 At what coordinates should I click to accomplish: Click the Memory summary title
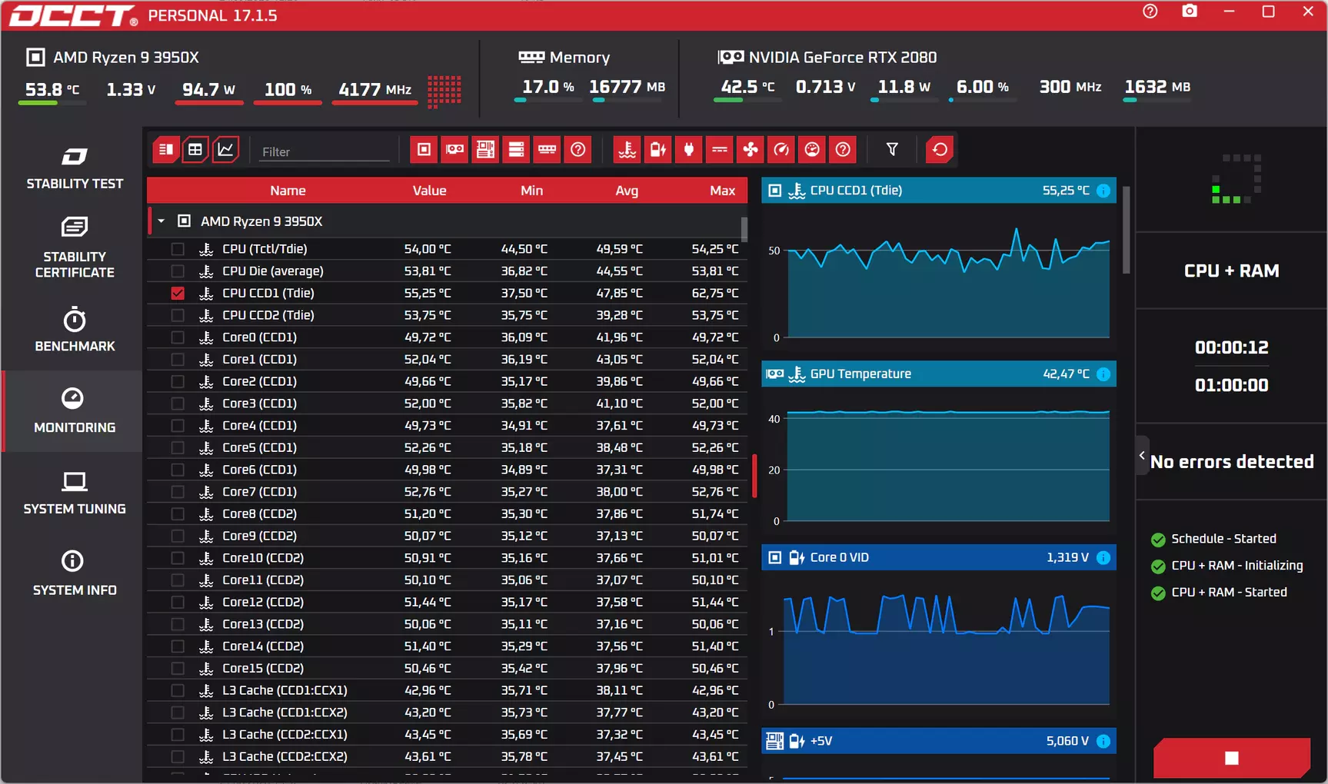(x=580, y=58)
